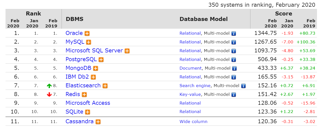Open the Oracle DBMS link

(x=74, y=33)
